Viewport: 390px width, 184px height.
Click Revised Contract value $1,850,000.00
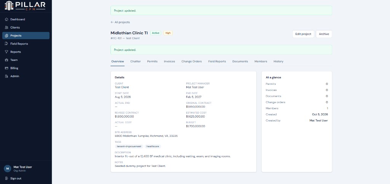[x=125, y=116]
